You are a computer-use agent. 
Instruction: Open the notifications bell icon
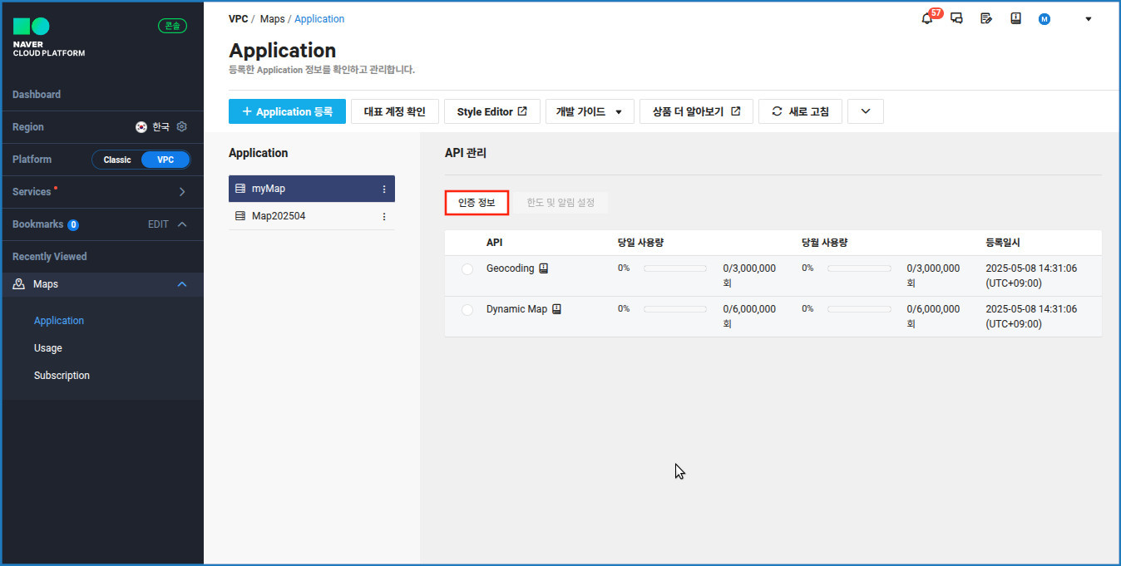927,19
